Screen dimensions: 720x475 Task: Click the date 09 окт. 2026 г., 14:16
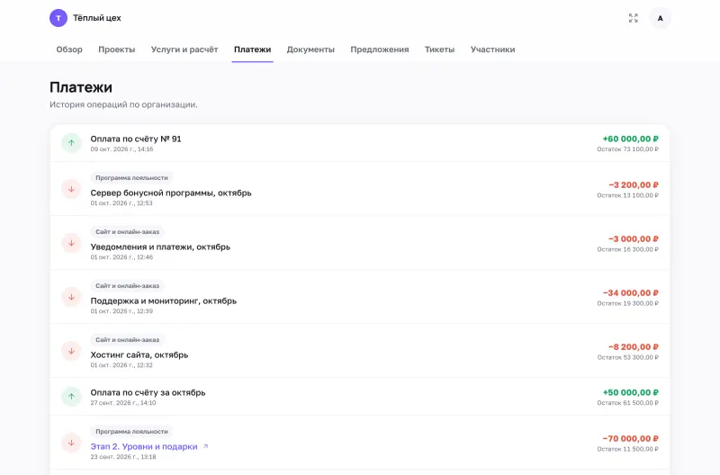(x=121, y=149)
